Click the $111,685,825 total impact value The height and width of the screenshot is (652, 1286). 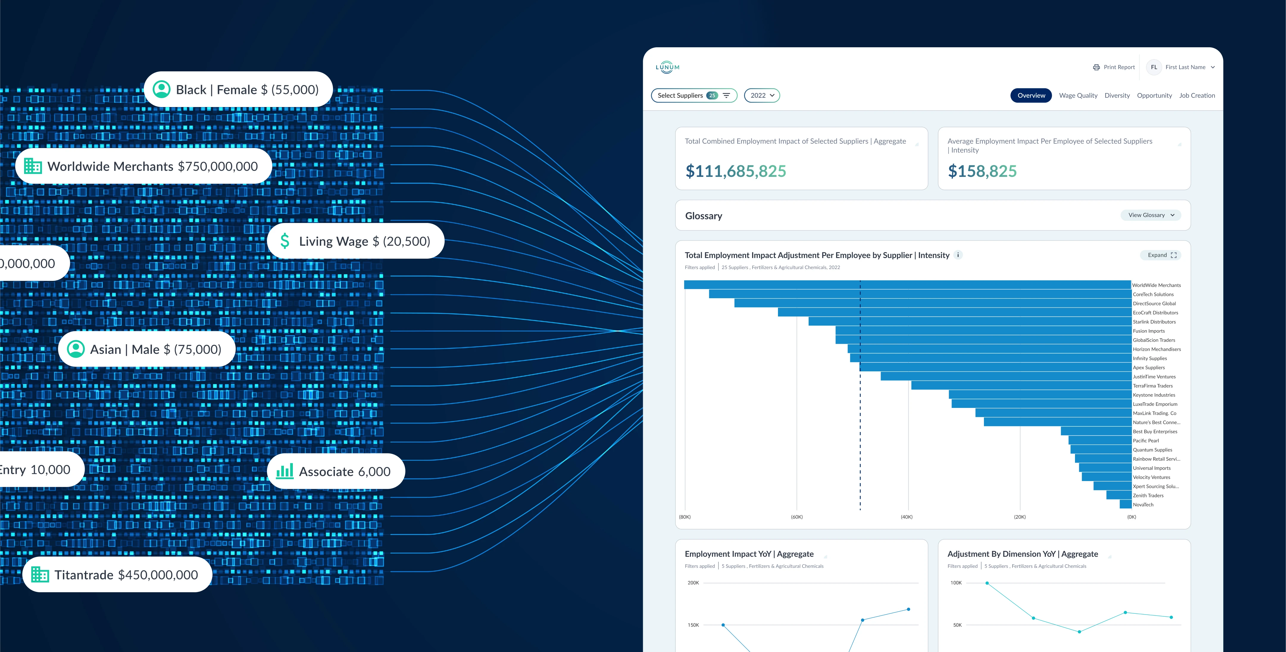pos(735,171)
